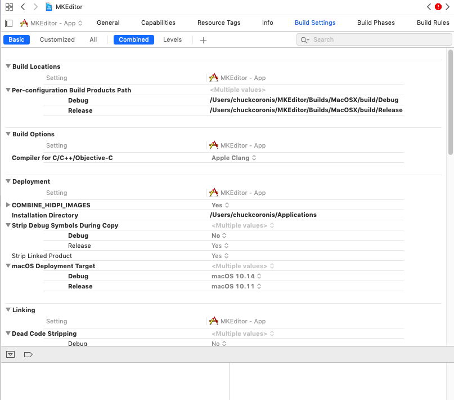Open the MKEditor - App target selector
The height and width of the screenshot is (400, 454).
click(51, 23)
